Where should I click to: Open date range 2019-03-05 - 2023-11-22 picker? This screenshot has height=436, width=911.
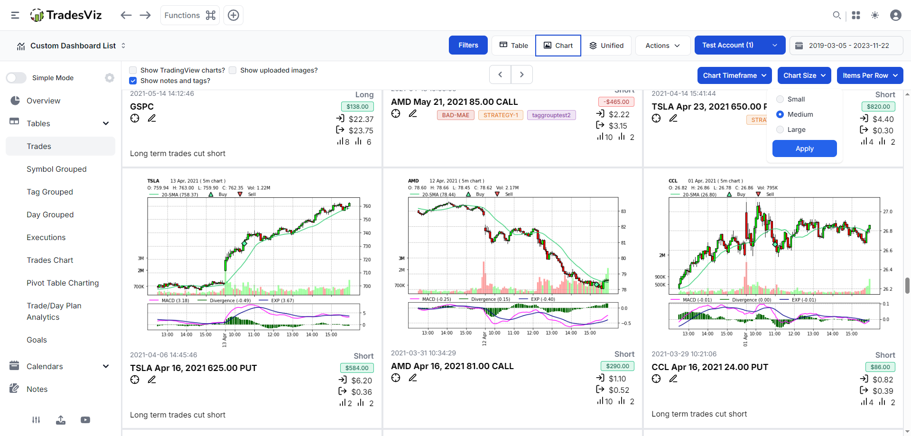point(846,46)
